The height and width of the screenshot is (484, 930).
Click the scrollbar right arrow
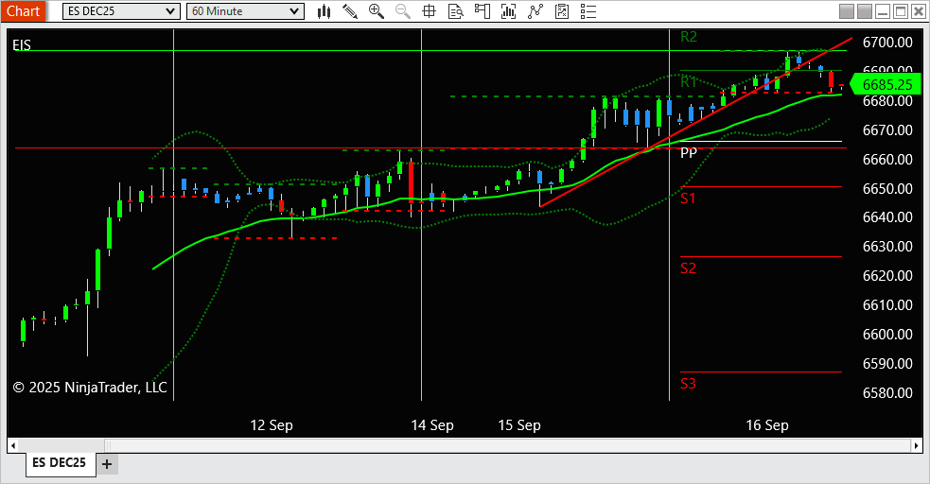[917, 445]
